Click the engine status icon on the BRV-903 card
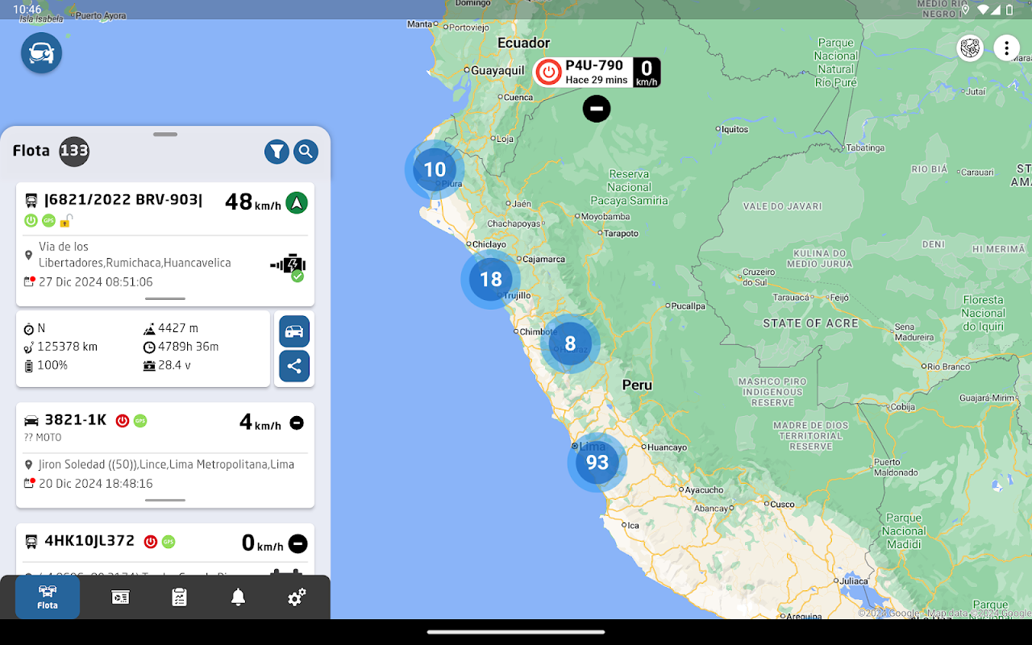 (x=289, y=267)
